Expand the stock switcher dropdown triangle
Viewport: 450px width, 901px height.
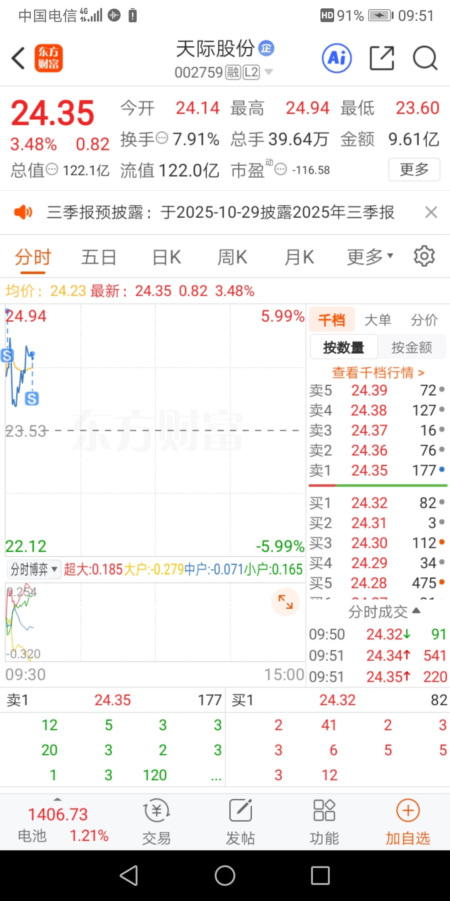269,72
